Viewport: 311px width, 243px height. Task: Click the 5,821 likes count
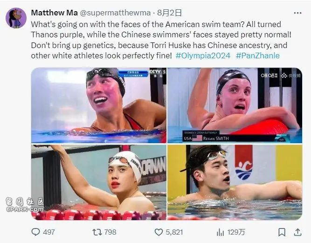(174, 232)
